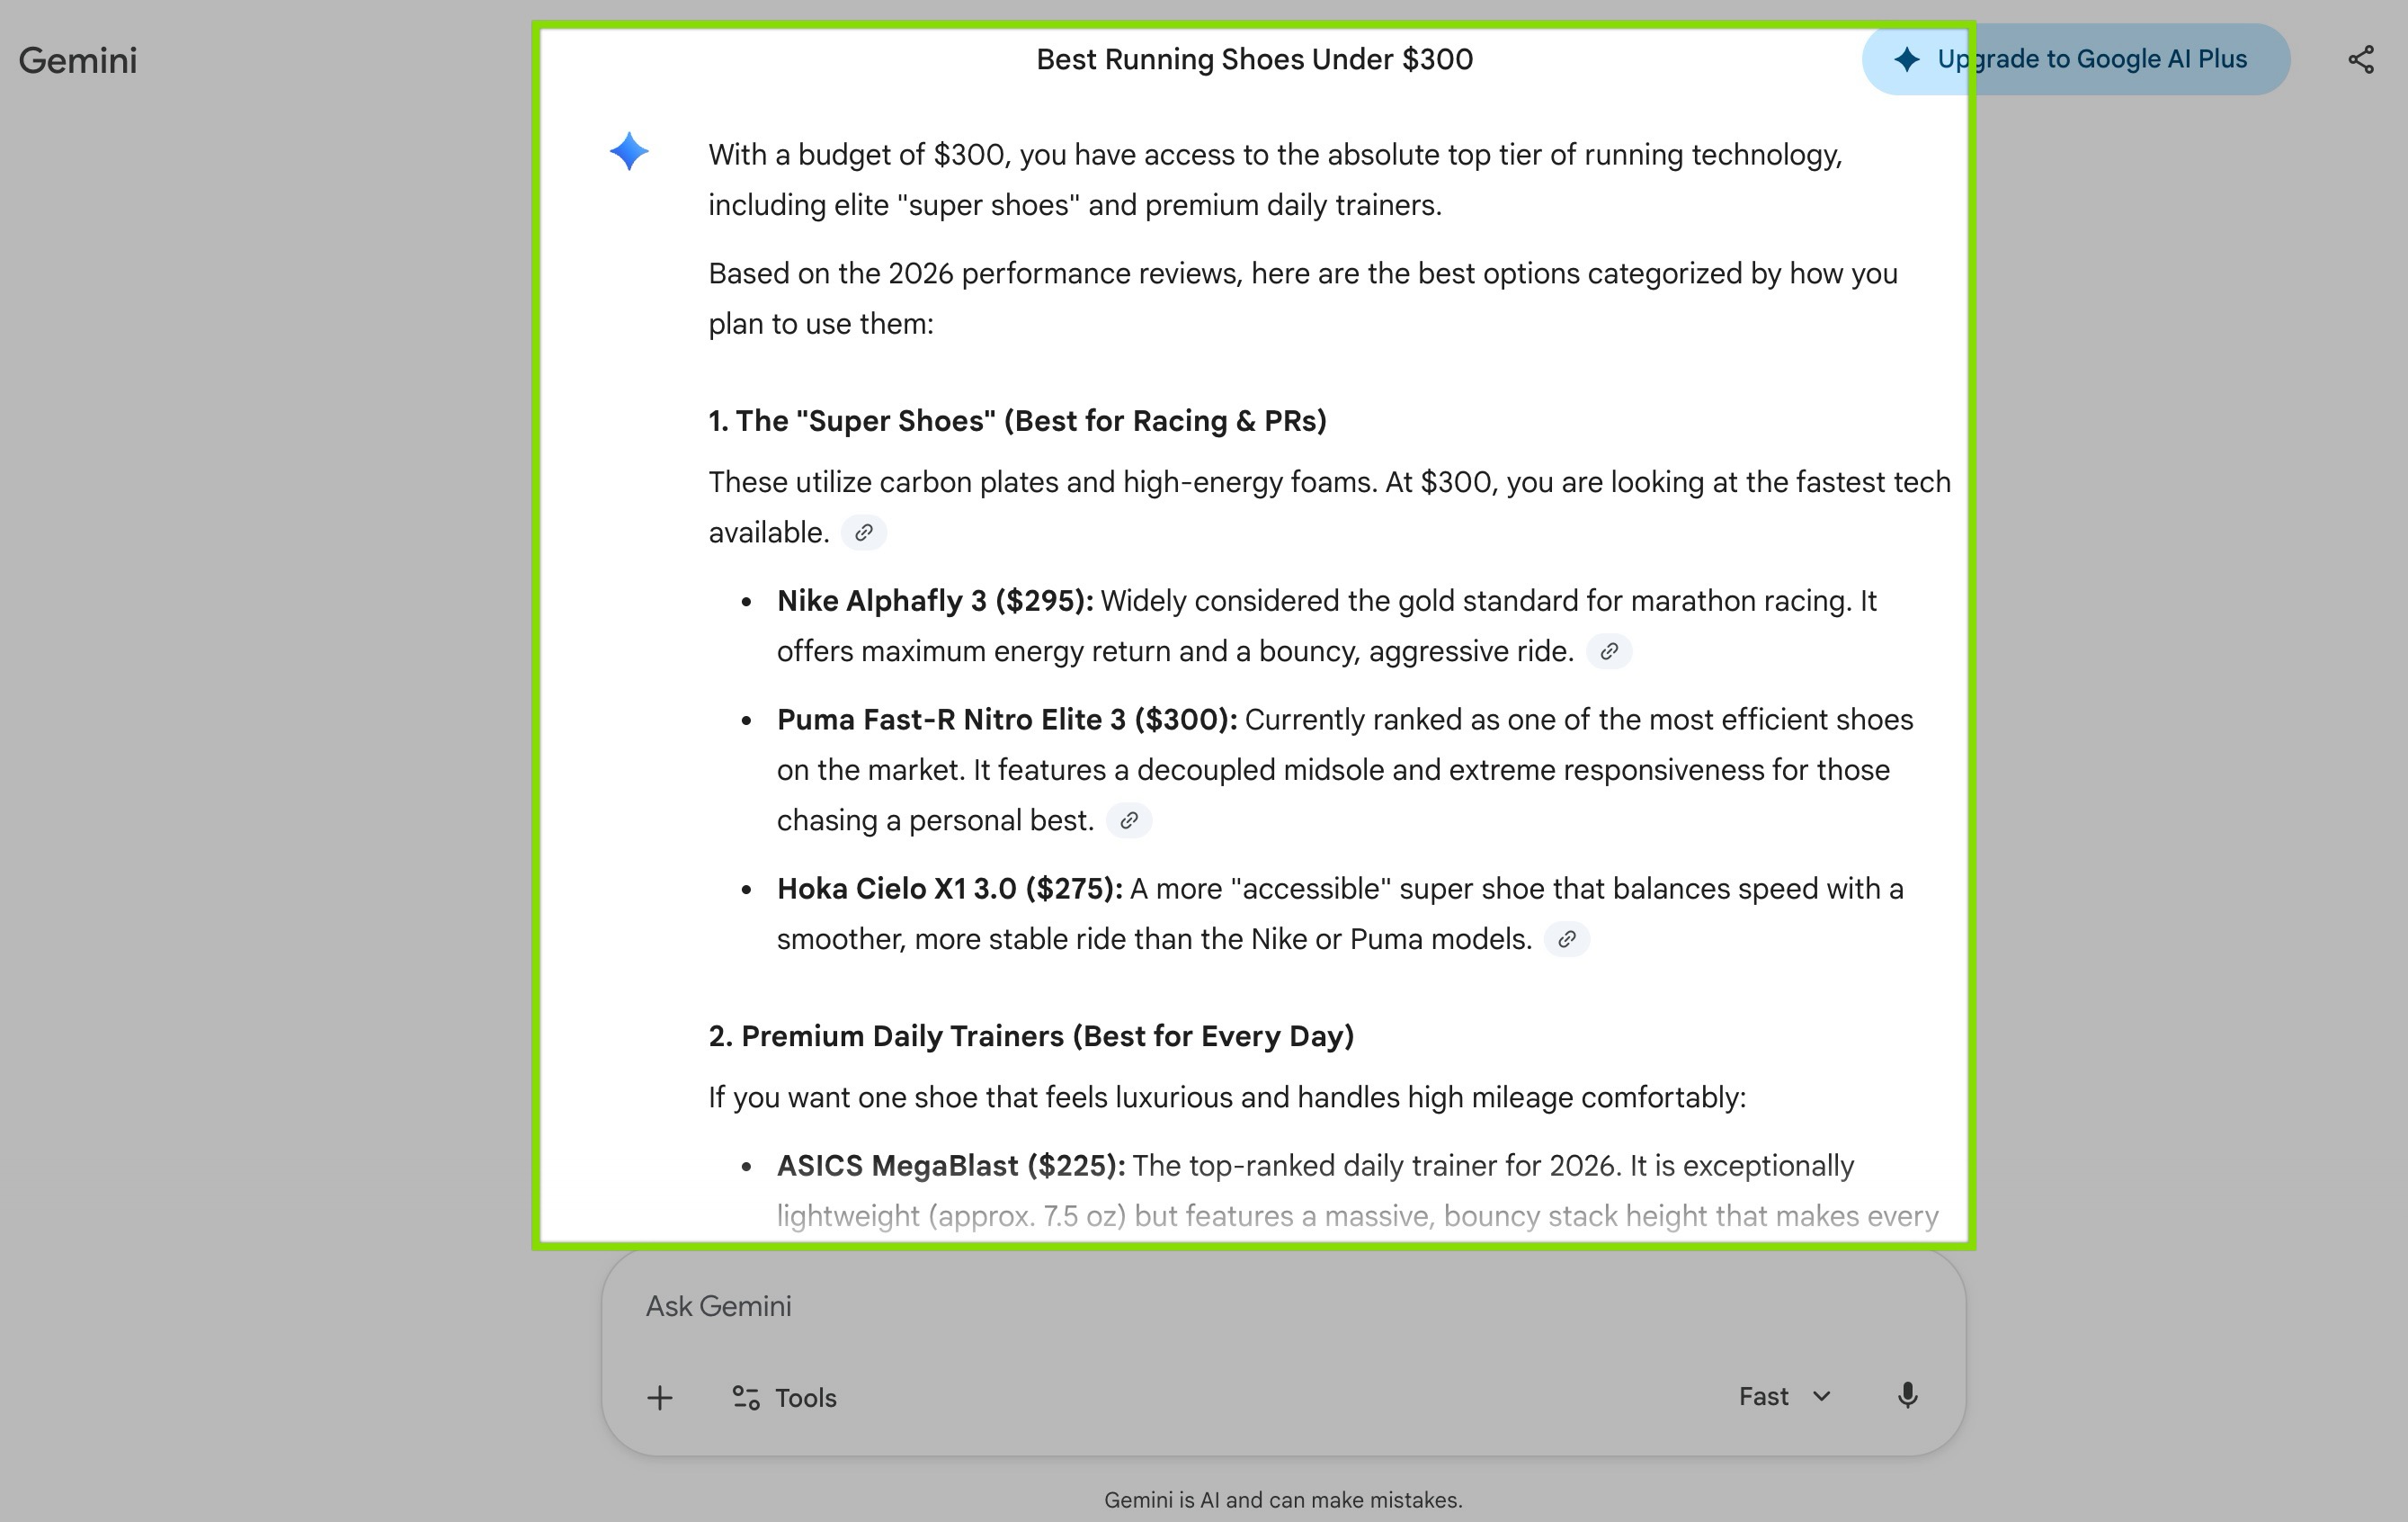2408x1522 pixels.
Task: Click heading '1. The "Super Shoes"'
Action: pyautogui.click(x=1018, y=420)
